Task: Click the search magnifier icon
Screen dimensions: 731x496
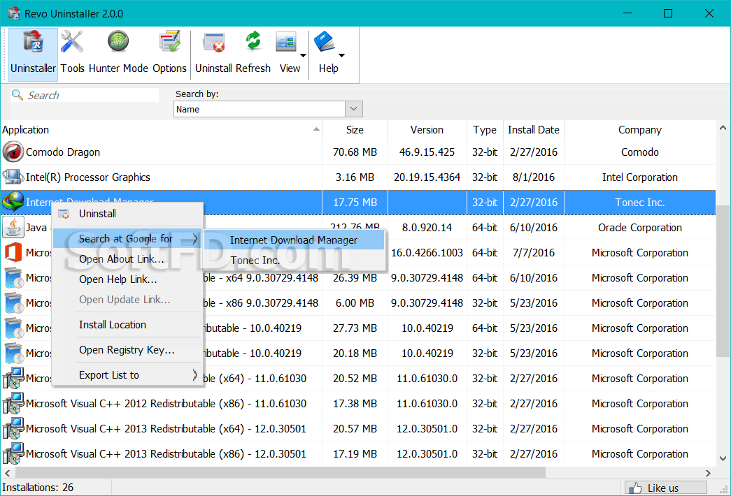Action: point(17,95)
